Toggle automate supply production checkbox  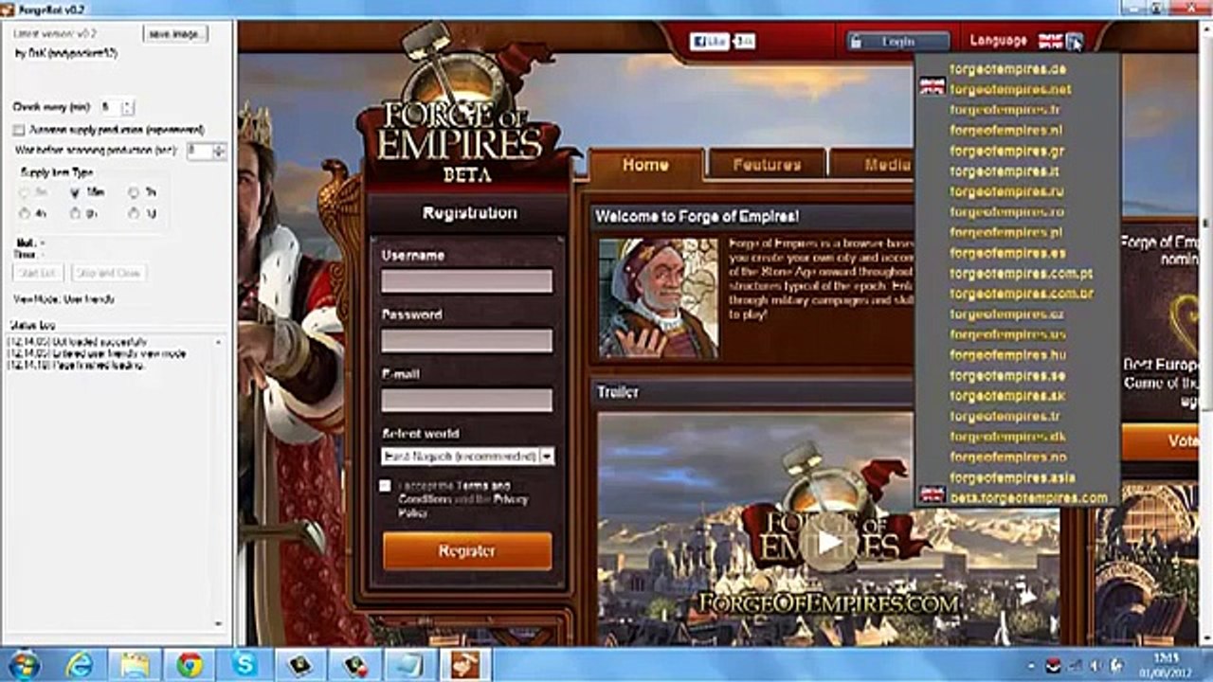click(x=19, y=130)
